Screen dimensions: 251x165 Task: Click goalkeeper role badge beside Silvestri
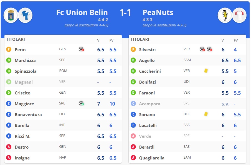(133, 49)
